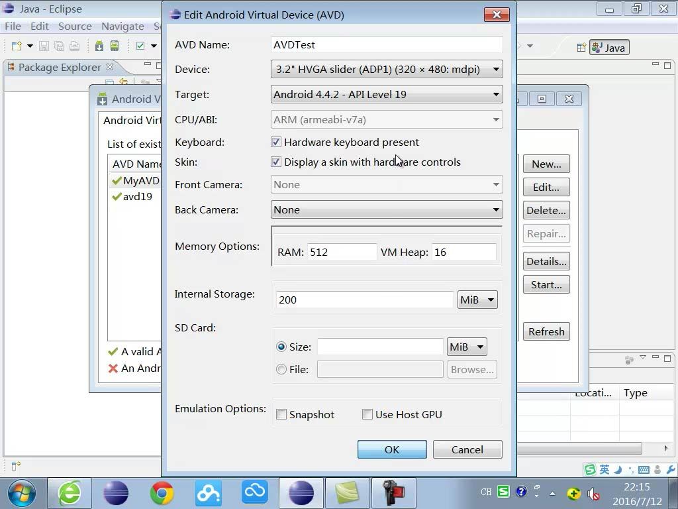Viewport: 678px width, 509px height.
Task: Open the Android SDK Manager toolbar icon
Action: pyautogui.click(x=99, y=46)
